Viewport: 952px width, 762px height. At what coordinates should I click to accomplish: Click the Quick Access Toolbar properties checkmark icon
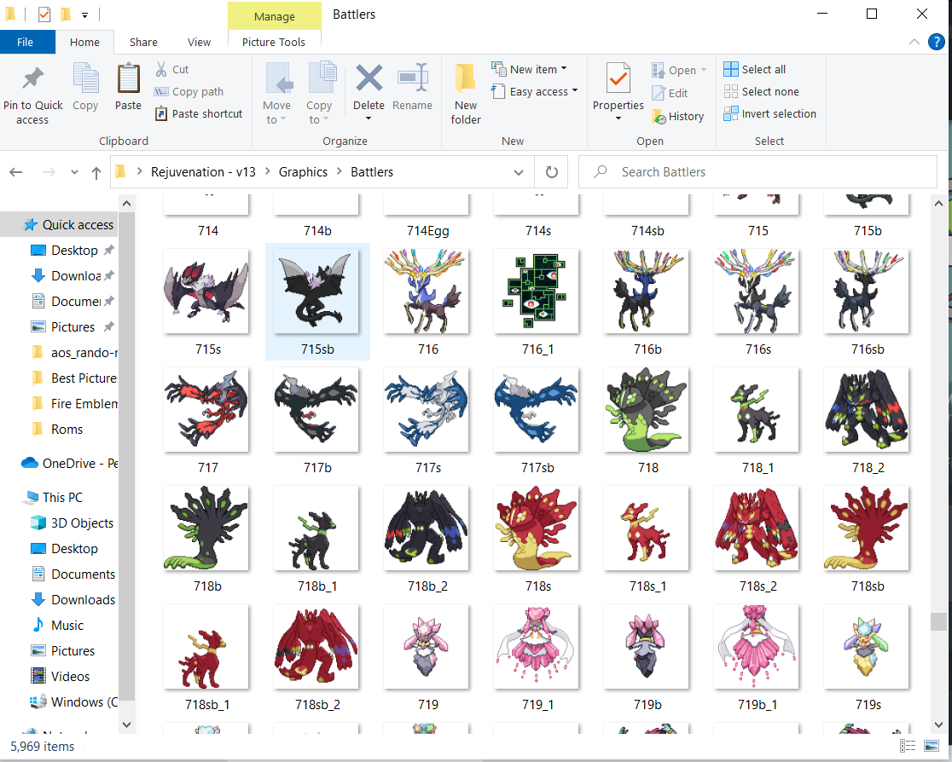click(x=44, y=14)
